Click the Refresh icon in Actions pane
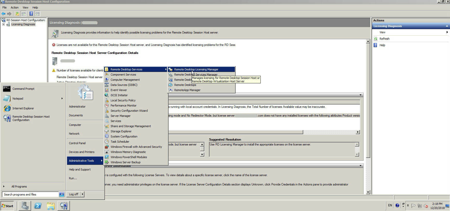The image size is (450, 211). click(376, 39)
